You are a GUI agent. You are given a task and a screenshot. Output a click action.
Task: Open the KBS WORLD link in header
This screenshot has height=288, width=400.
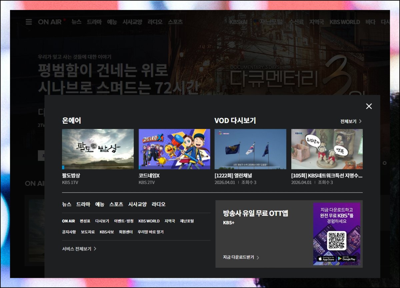[x=345, y=22]
